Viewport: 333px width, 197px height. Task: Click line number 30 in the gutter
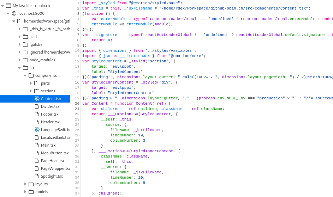click(x=77, y=156)
